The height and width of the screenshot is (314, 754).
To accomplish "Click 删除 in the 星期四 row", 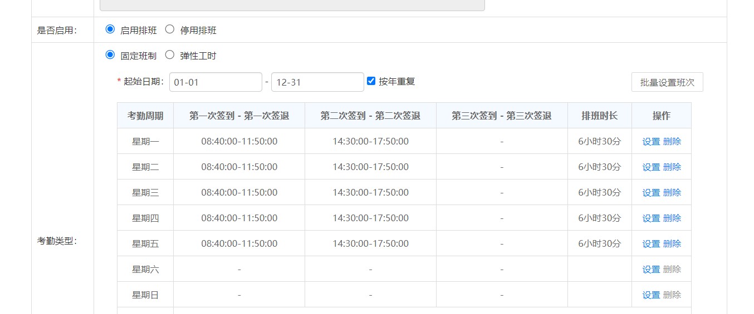I will pyautogui.click(x=672, y=218).
